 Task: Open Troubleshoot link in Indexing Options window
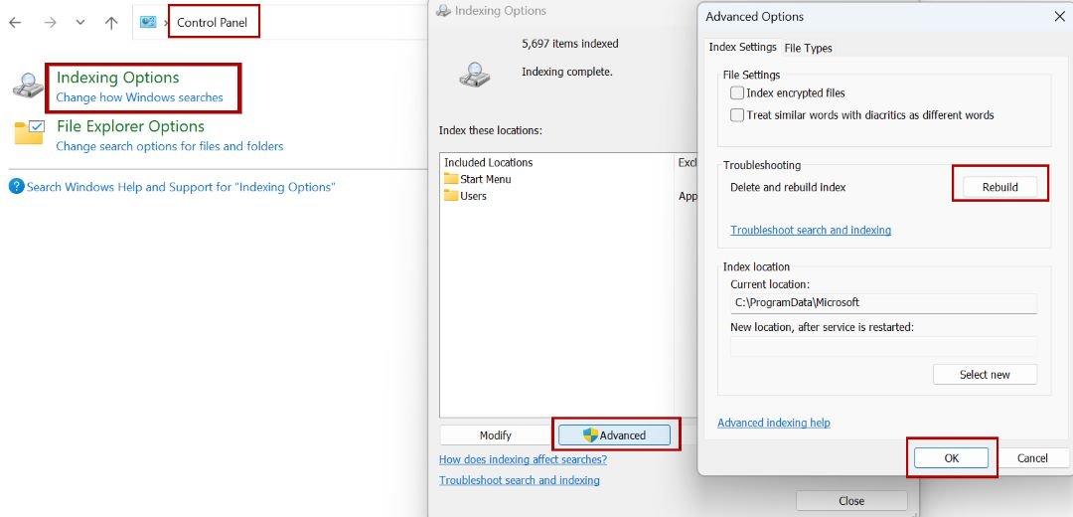click(520, 480)
